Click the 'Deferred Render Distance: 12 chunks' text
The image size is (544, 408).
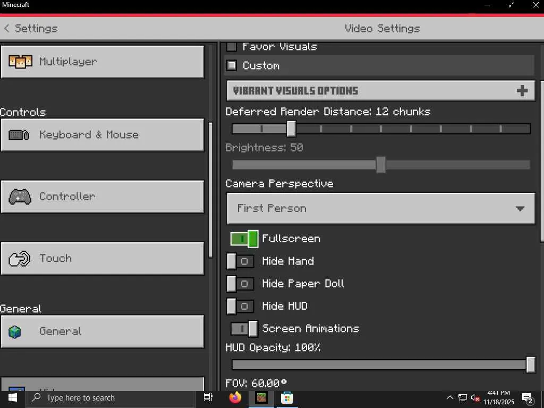(328, 112)
